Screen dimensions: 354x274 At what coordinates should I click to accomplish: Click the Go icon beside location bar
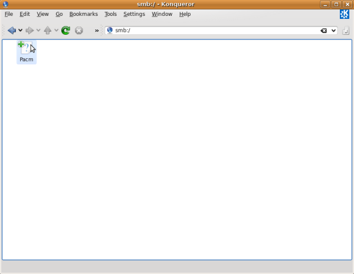point(345,31)
